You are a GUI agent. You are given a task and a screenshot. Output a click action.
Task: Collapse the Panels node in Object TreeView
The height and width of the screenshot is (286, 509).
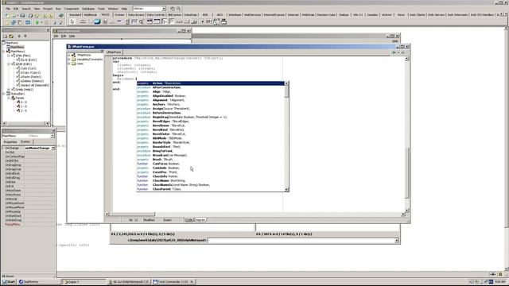(x=9, y=98)
